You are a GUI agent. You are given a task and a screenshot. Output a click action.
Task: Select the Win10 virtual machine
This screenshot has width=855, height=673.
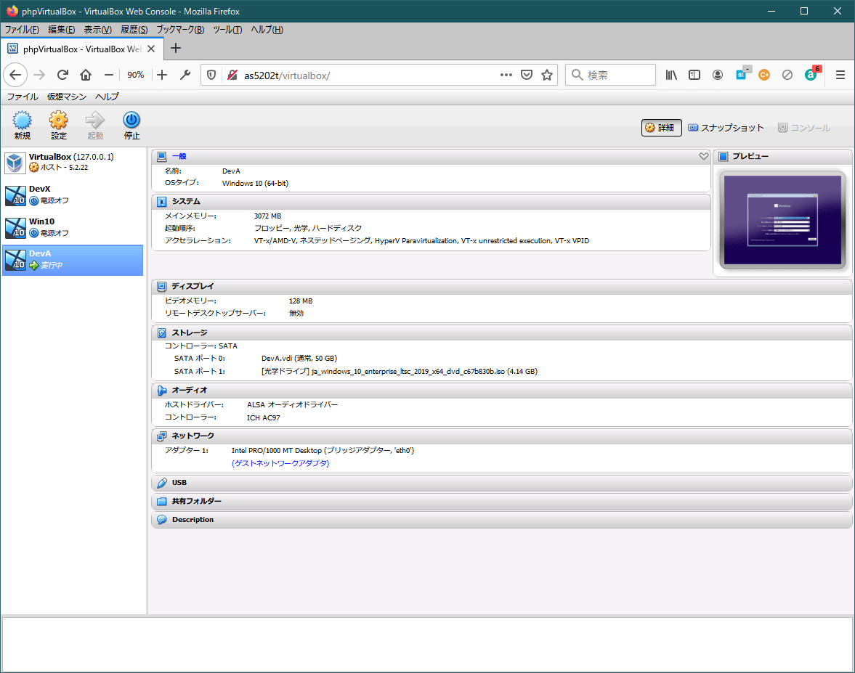click(73, 227)
